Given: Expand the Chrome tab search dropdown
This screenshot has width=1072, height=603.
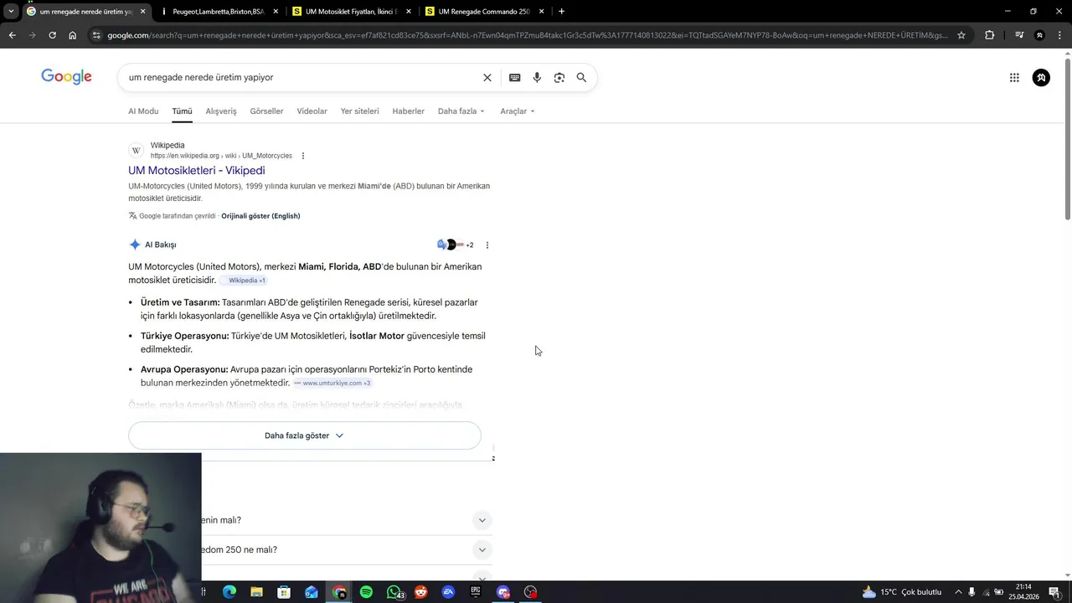Looking at the screenshot, I should [x=11, y=11].
